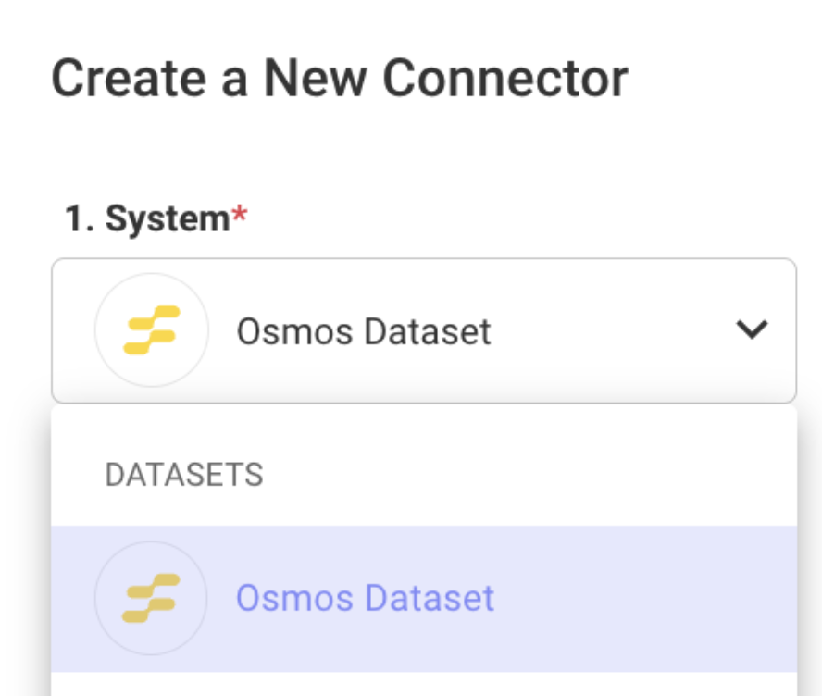Click the yellow Osmos symbol inside the System selector
The width and height of the screenshot is (822, 696).
(x=153, y=329)
